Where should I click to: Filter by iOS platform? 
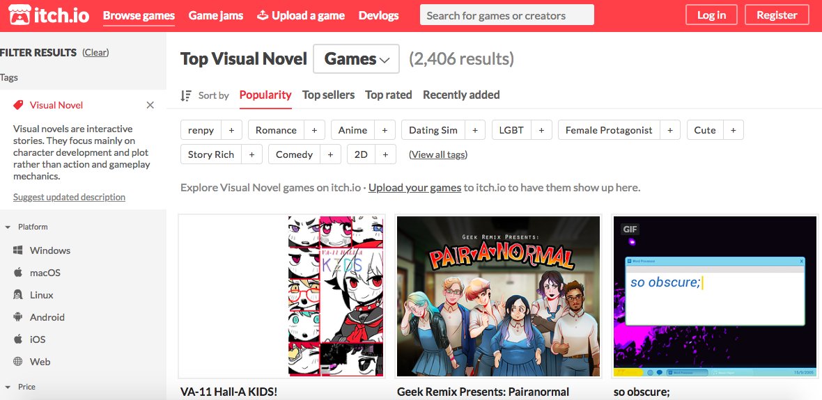tap(29, 339)
